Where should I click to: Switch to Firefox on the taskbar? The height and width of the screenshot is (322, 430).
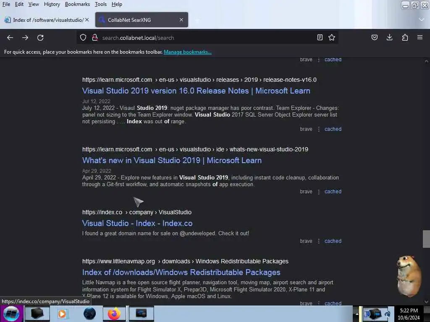pyautogui.click(x=114, y=314)
